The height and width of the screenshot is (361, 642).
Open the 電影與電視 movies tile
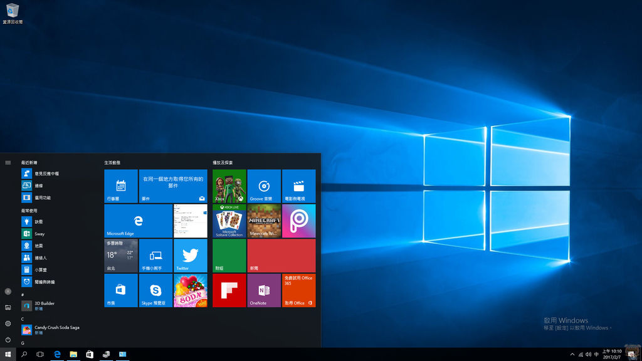pos(299,186)
